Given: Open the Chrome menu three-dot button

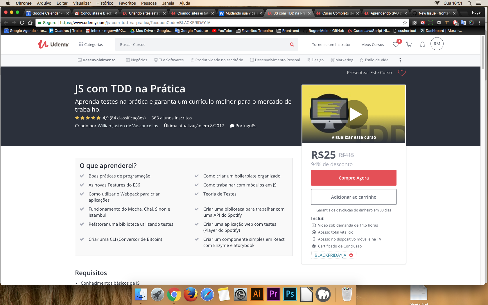Looking at the screenshot, I should point(480,23).
